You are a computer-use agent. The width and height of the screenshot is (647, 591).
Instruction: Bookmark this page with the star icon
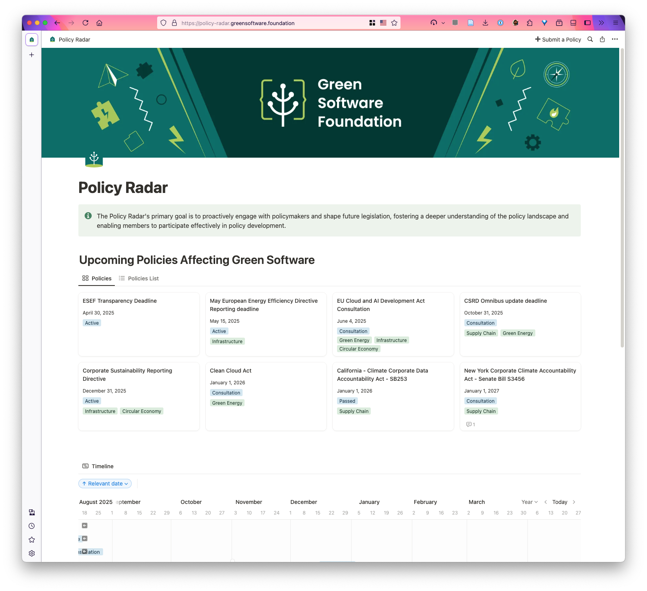[394, 23]
